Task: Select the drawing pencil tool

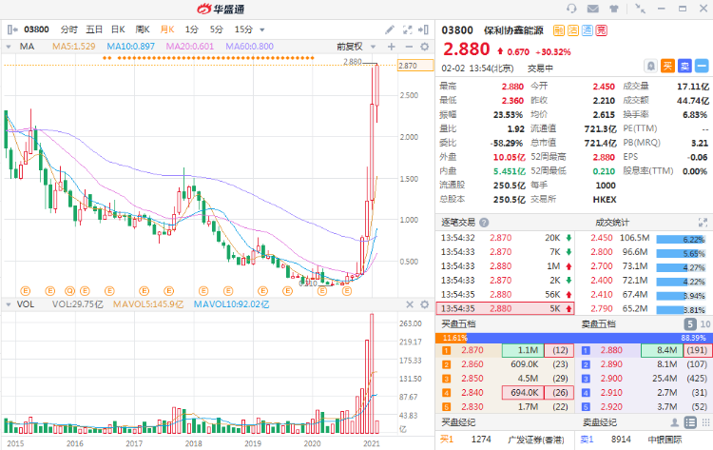Action: (390, 29)
